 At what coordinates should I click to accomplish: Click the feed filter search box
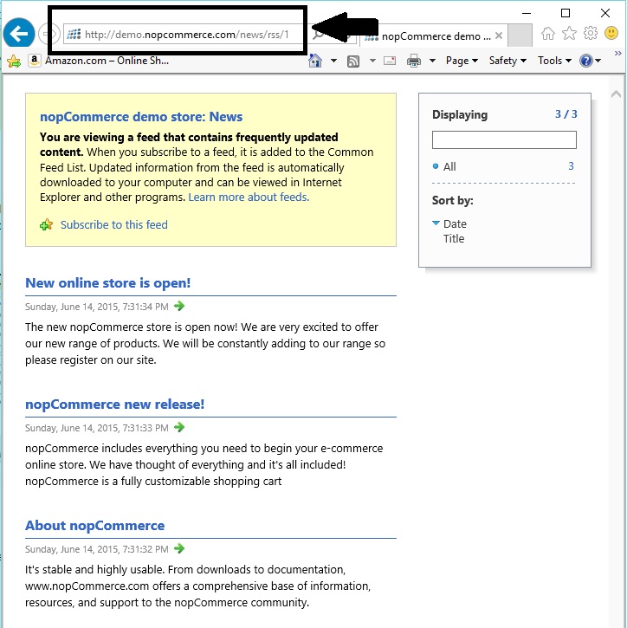[x=504, y=139]
